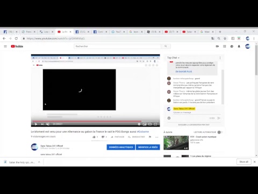258x194 pixels.
Task: Share the video via PARTAGER
Action: point(117,137)
